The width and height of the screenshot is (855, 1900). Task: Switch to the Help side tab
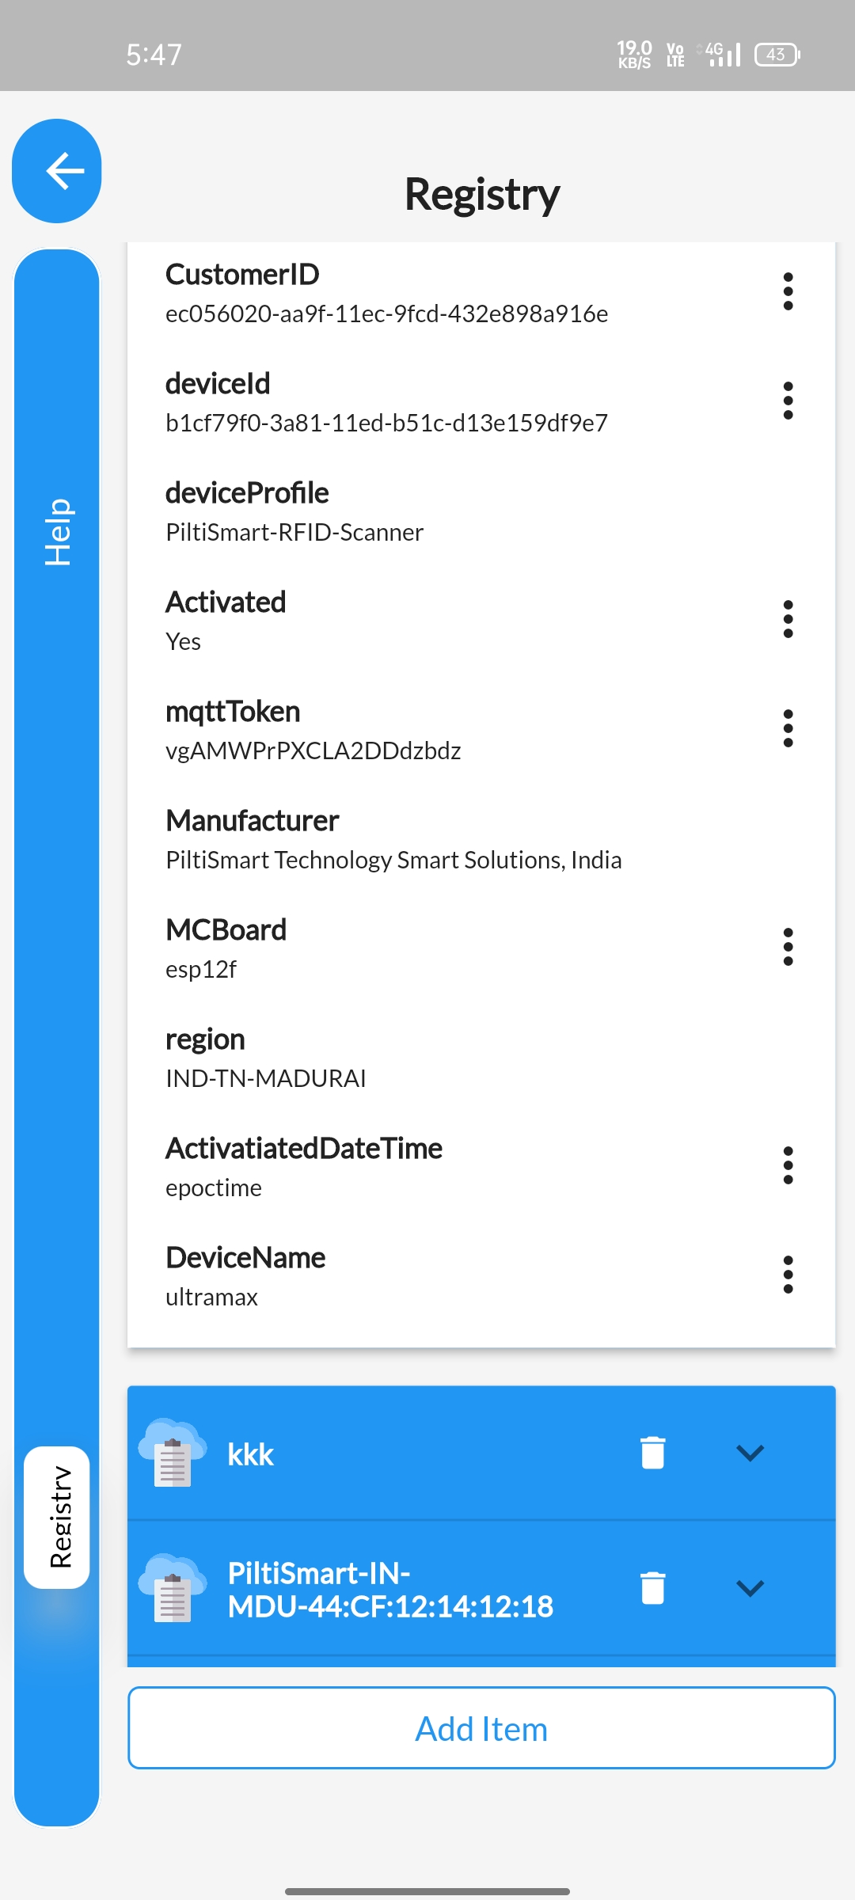(x=58, y=532)
